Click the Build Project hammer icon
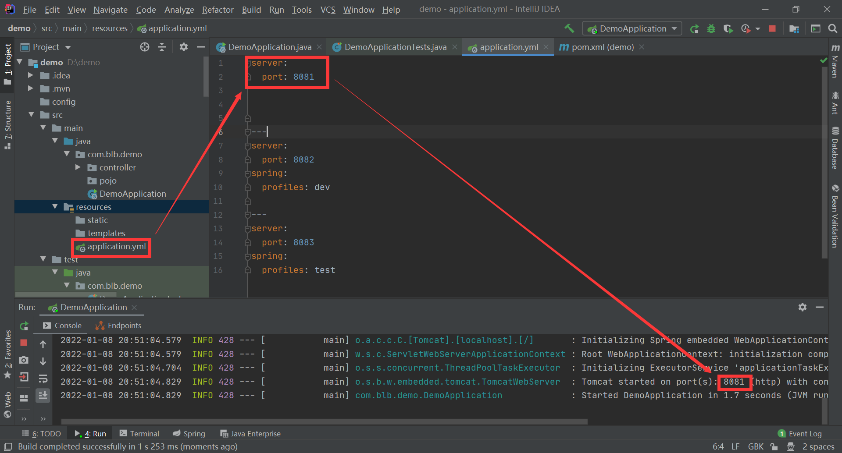The width and height of the screenshot is (842, 453). click(569, 28)
